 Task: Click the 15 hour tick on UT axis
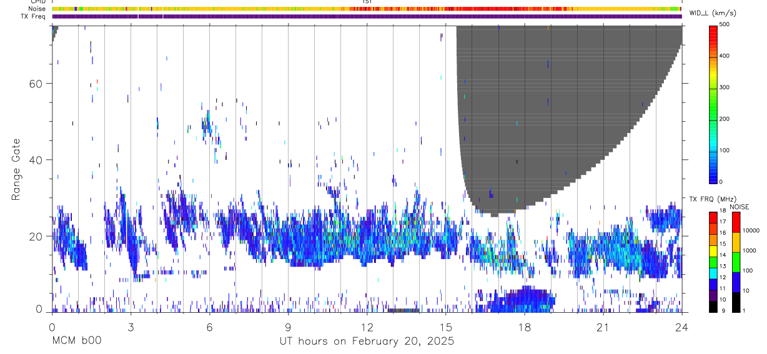pos(446,327)
